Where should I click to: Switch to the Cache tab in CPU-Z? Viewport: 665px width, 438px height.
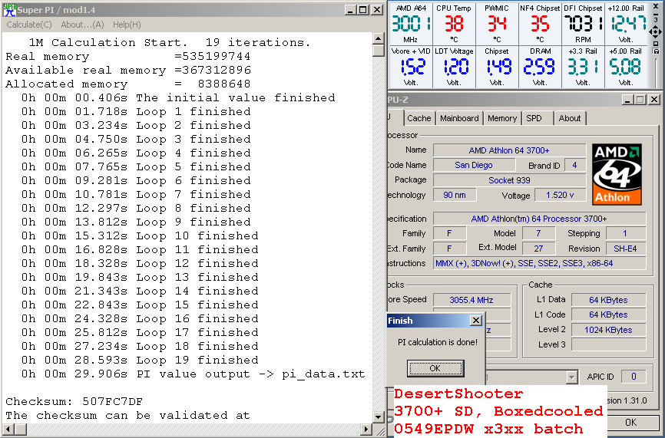pyautogui.click(x=419, y=118)
